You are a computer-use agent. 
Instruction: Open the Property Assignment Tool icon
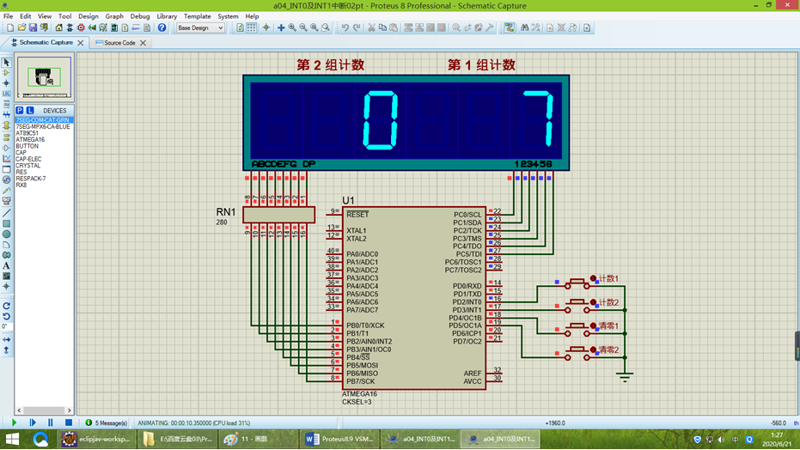click(x=535, y=27)
